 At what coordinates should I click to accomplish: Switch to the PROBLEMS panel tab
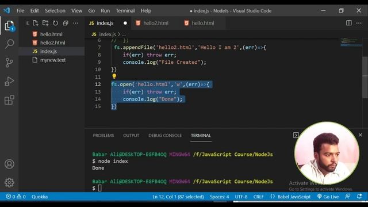pyautogui.click(x=103, y=136)
